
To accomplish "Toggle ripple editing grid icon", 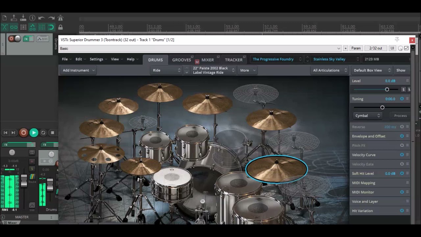I will (x=23, y=27).
